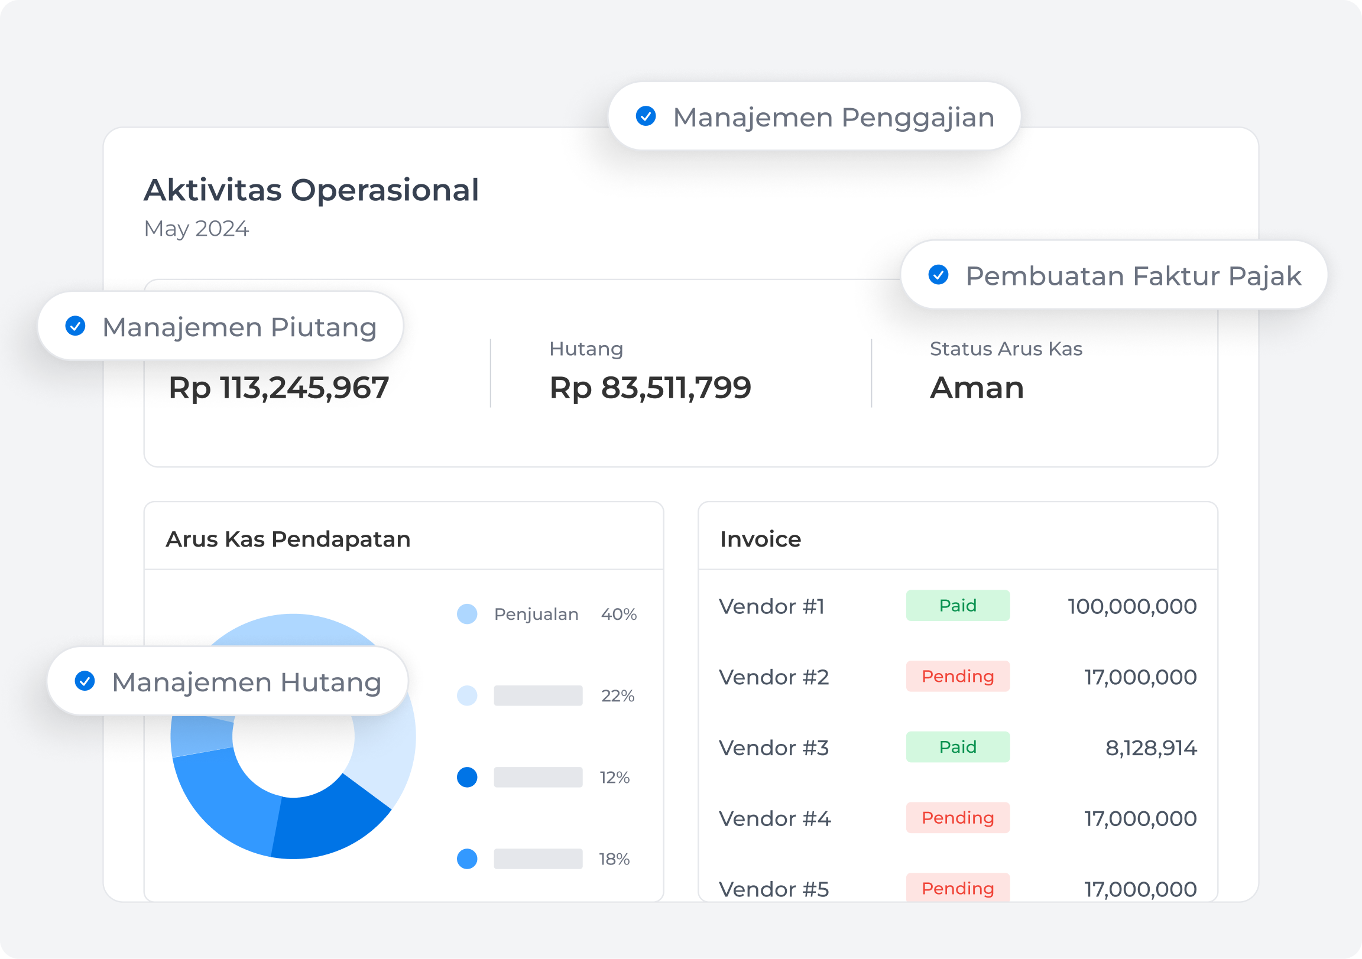1362x959 pixels.
Task: Click the Aktivitas Operasional heading
Action: pyautogui.click(x=312, y=190)
